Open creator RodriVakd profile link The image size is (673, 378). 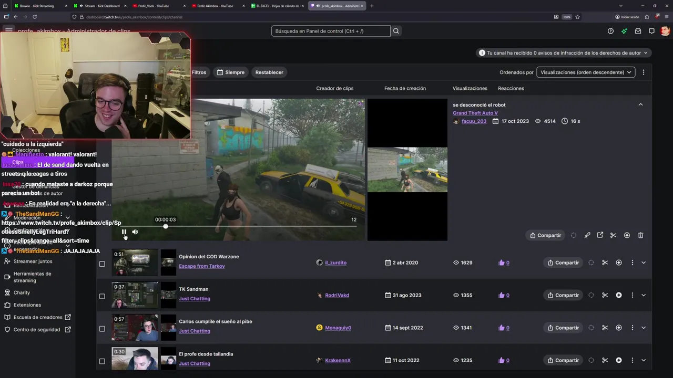[337, 295]
